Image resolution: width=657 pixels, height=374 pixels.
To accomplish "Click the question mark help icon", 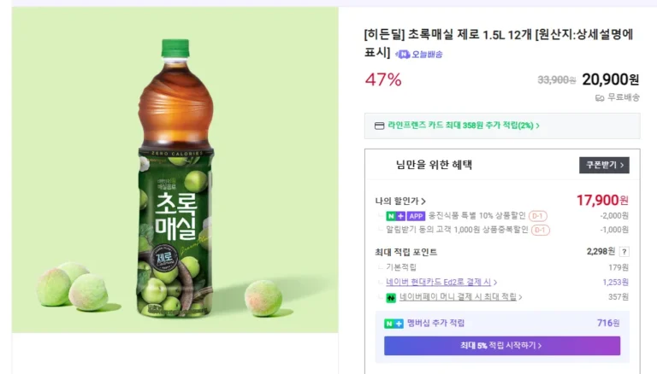I will (624, 252).
